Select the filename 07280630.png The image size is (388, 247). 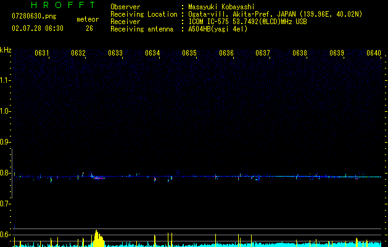pos(34,17)
